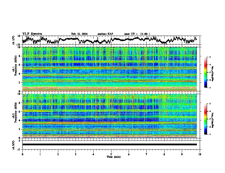
Task: Click the time axis tick label "1"
Action: coord(40,154)
